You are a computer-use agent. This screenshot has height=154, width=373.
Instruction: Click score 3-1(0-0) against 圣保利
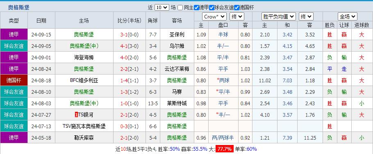coord(130,35)
